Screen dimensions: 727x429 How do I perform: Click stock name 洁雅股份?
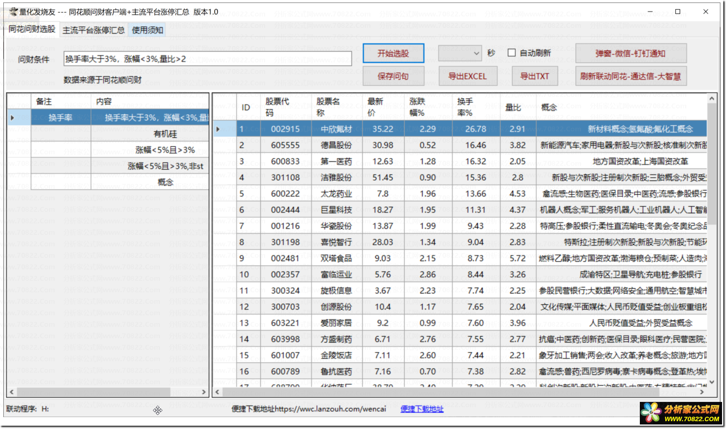click(x=336, y=177)
